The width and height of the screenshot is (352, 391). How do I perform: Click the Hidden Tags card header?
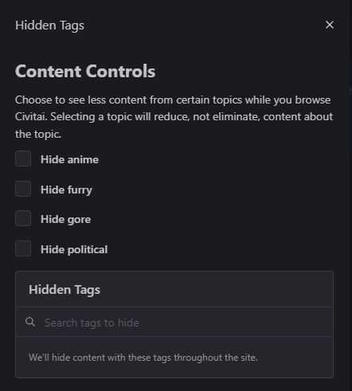(174, 289)
